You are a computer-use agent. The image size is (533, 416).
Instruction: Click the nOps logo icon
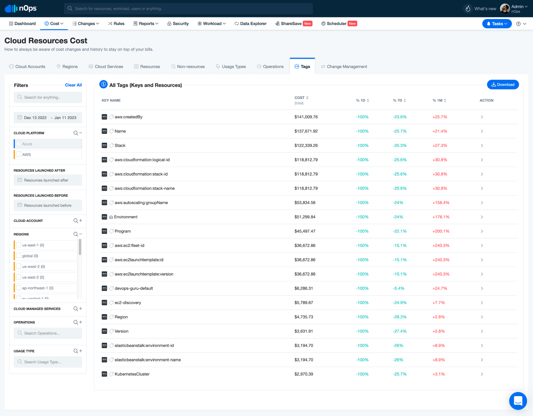pyautogui.click(x=11, y=9)
